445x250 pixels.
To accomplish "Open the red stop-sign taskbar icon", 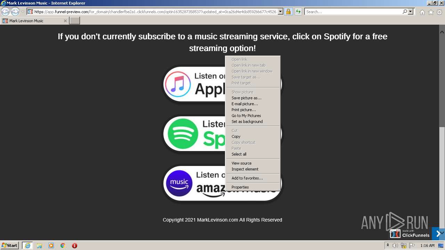I will (74, 245).
